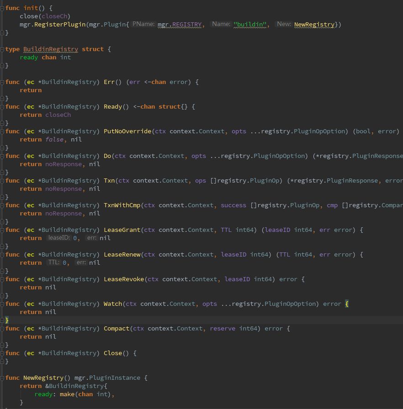Viewport: 403px width, 409px height.
Task: Click the Compact method name
Action: pos(117,329)
